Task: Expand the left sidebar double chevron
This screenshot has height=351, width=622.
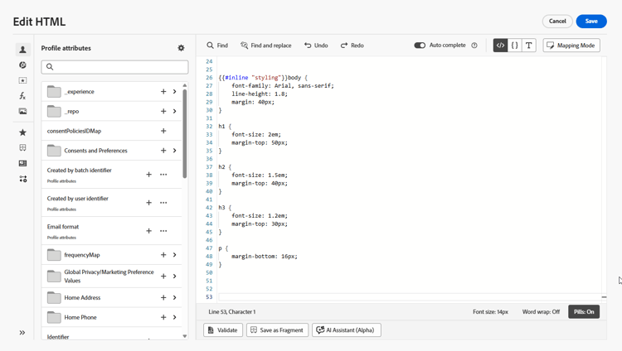Action: point(22,333)
